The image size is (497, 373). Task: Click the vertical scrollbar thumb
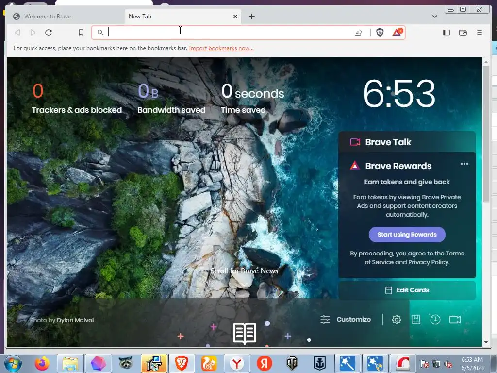486,134
